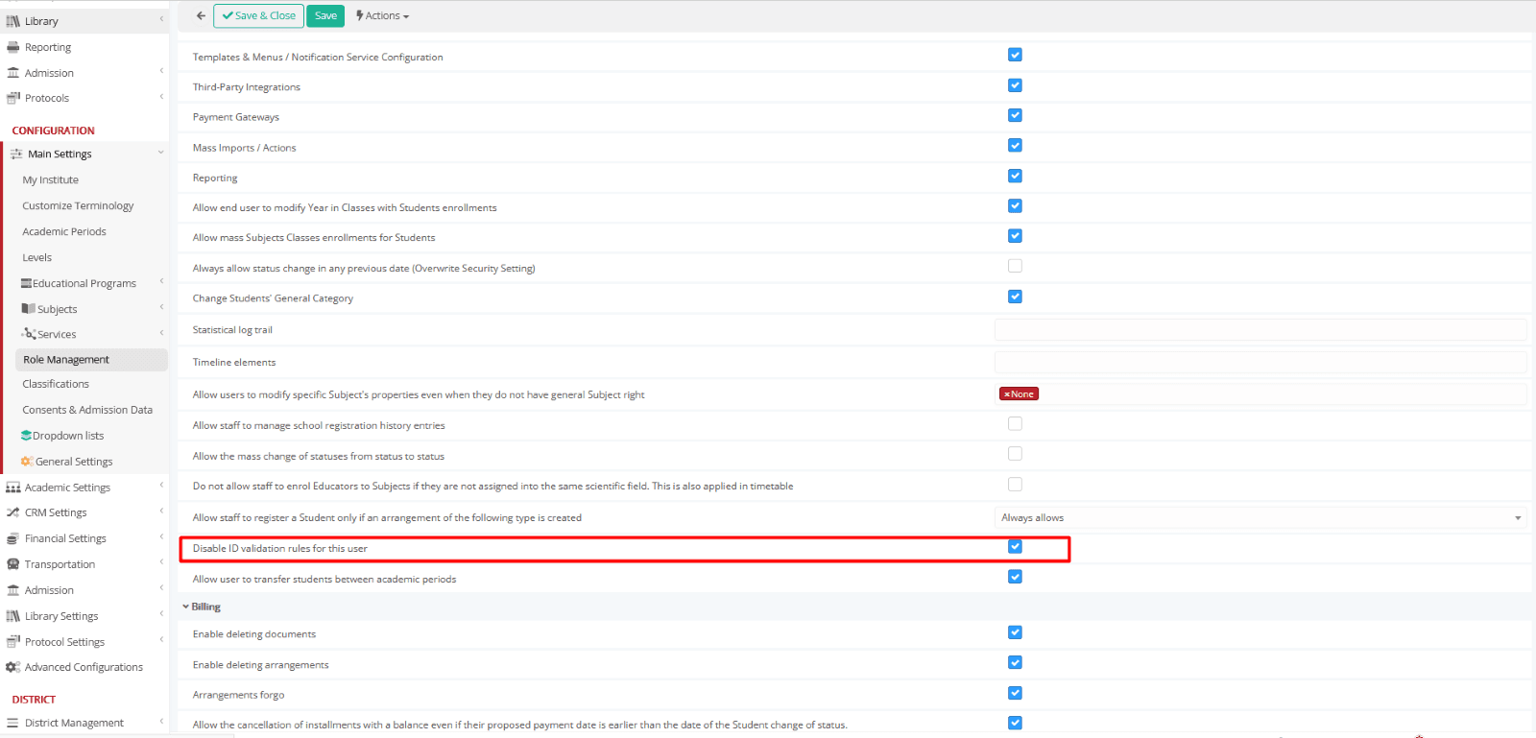Click the Transportation bus icon

pyautogui.click(x=12, y=564)
